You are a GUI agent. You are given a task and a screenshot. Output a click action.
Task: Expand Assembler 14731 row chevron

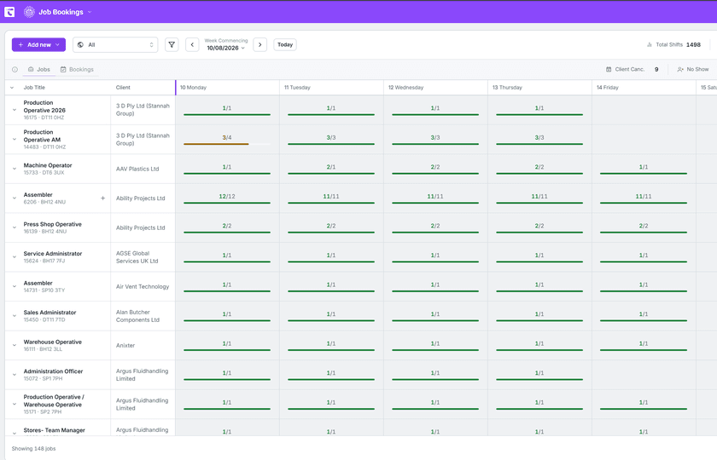15,286
